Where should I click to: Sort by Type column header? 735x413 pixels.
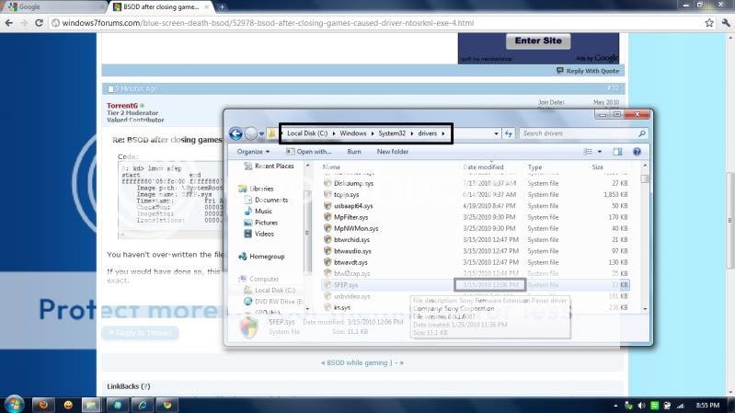coord(534,166)
